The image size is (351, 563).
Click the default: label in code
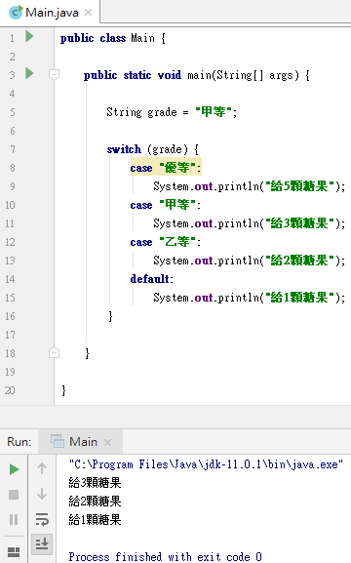[x=152, y=279]
